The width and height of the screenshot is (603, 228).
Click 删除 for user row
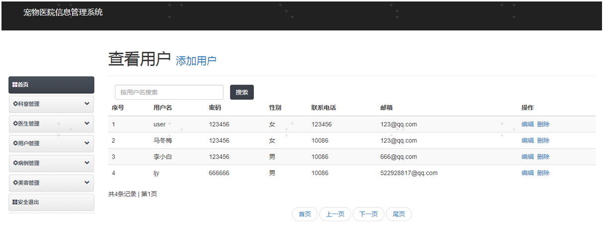click(543, 124)
